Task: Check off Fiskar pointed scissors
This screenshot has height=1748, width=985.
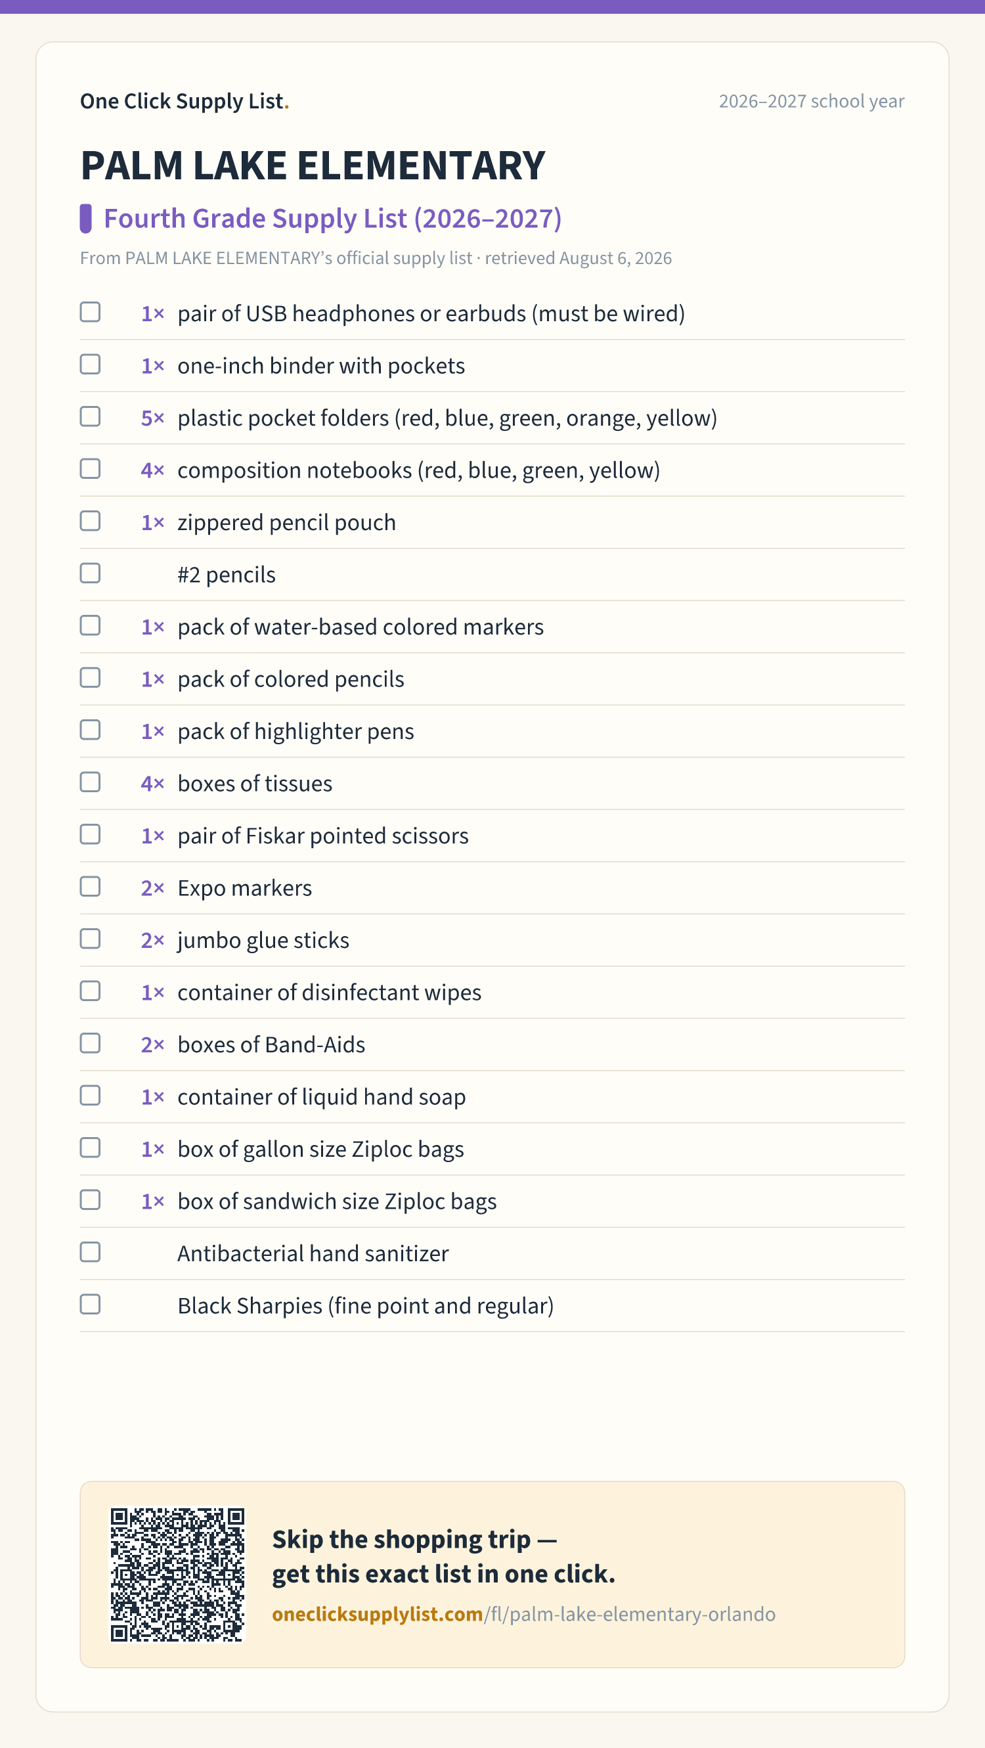Action: click(x=90, y=835)
